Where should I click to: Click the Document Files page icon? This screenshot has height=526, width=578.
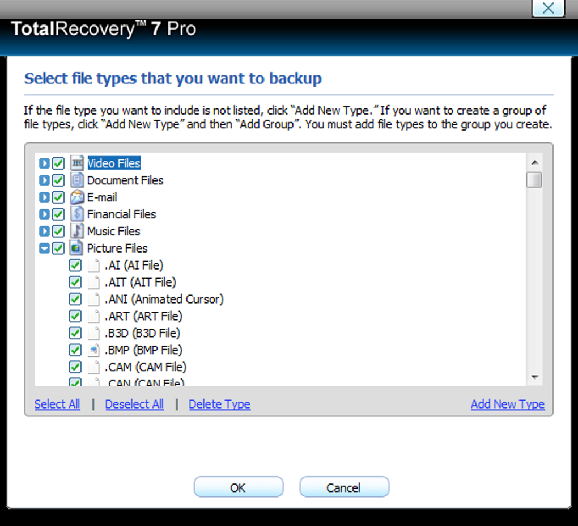tap(76, 180)
